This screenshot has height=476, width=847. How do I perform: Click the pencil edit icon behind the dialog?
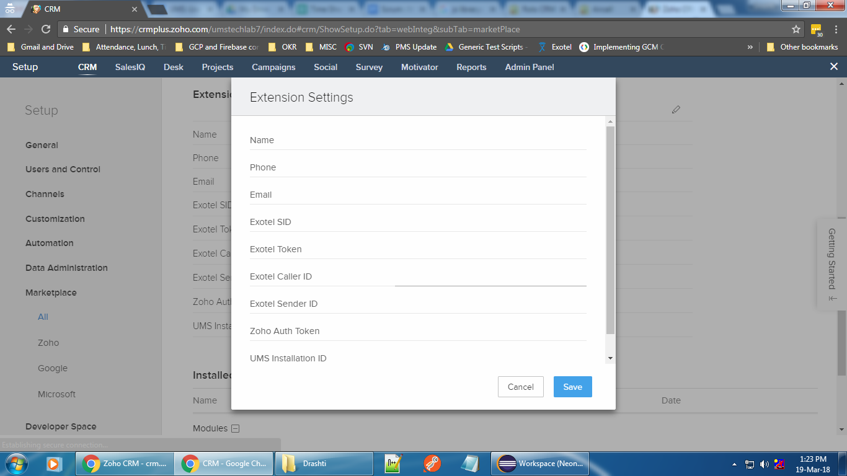coord(676,110)
